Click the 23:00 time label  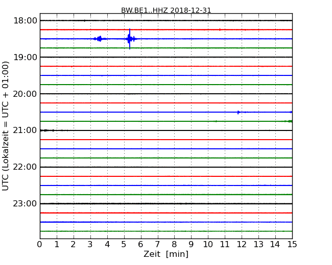[25, 204]
